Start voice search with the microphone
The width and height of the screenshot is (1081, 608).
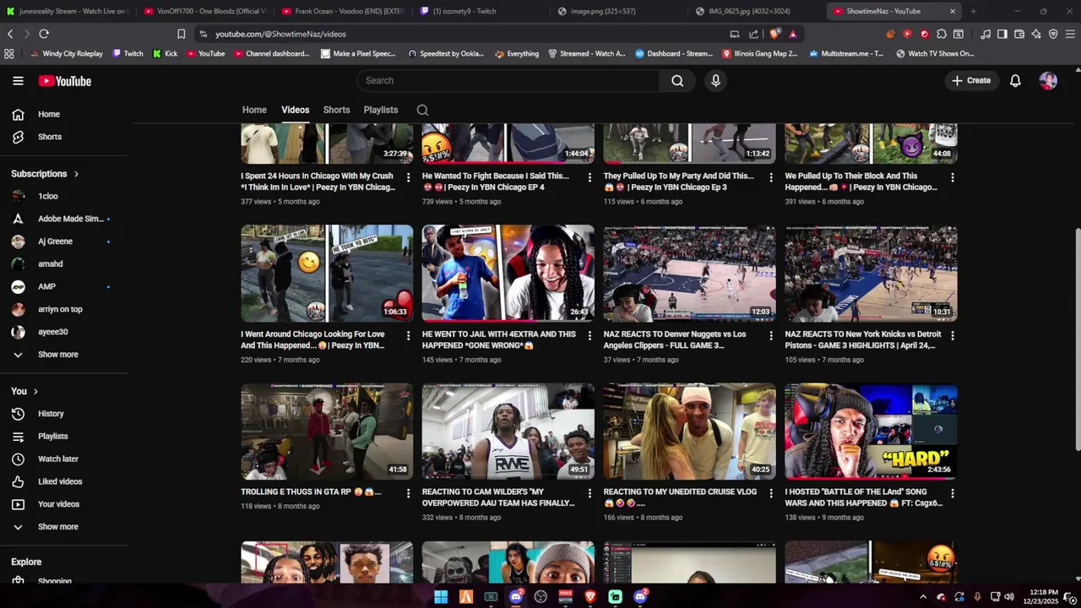(x=715, y=80)
